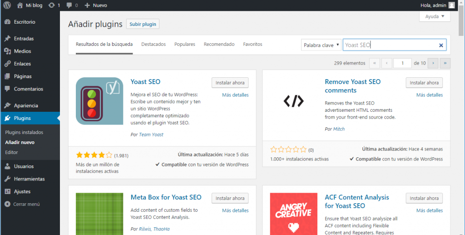Go to the next results page
The width and height of the screenshot is (465, 235).
(433, 63)
